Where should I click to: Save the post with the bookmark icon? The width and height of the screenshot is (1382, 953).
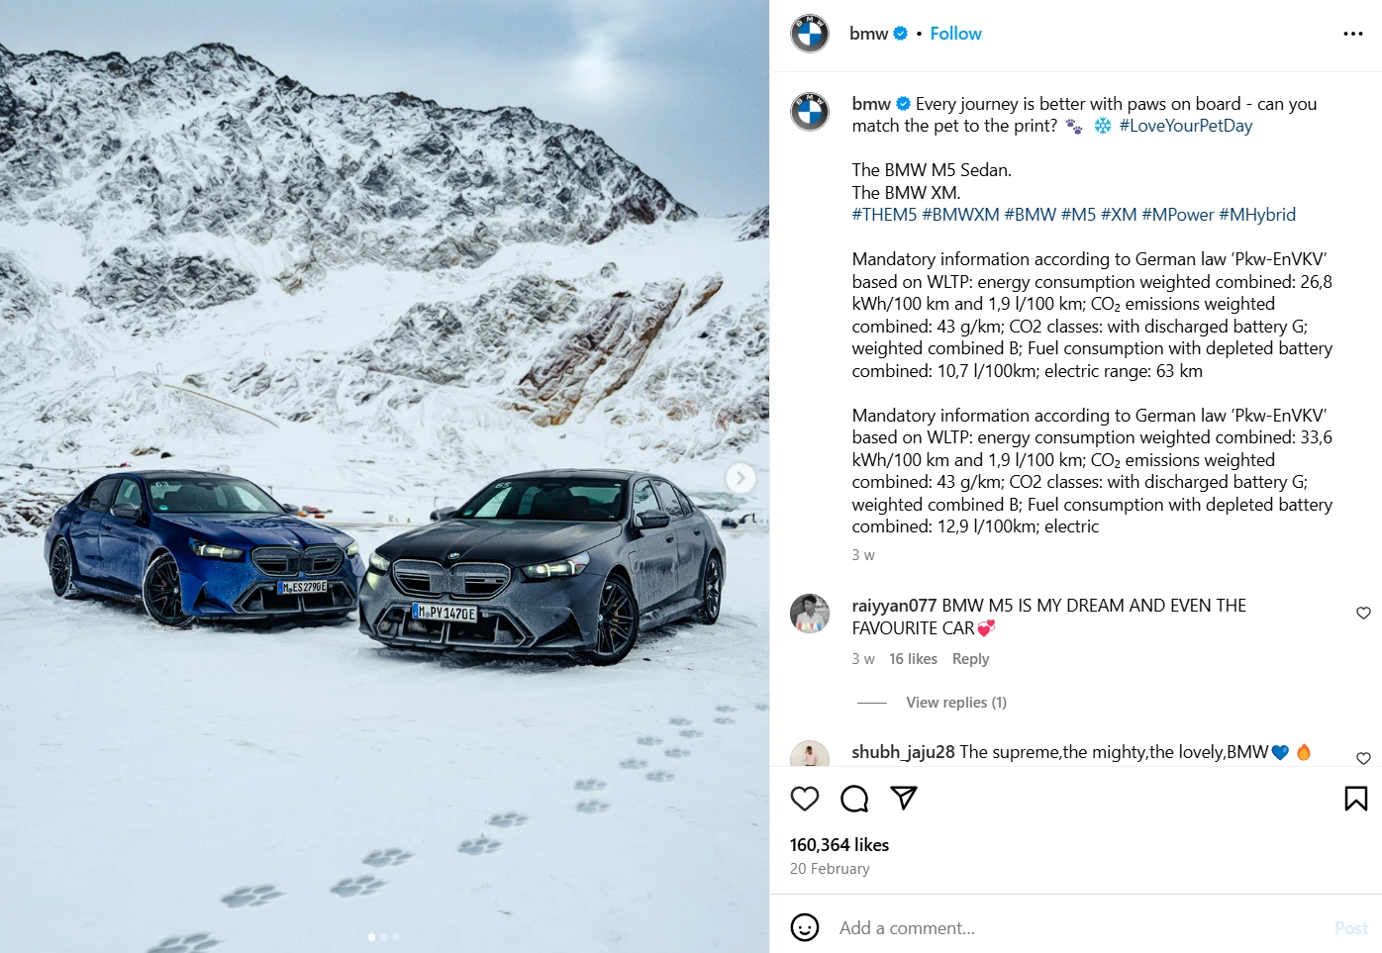coord(1356,799)
